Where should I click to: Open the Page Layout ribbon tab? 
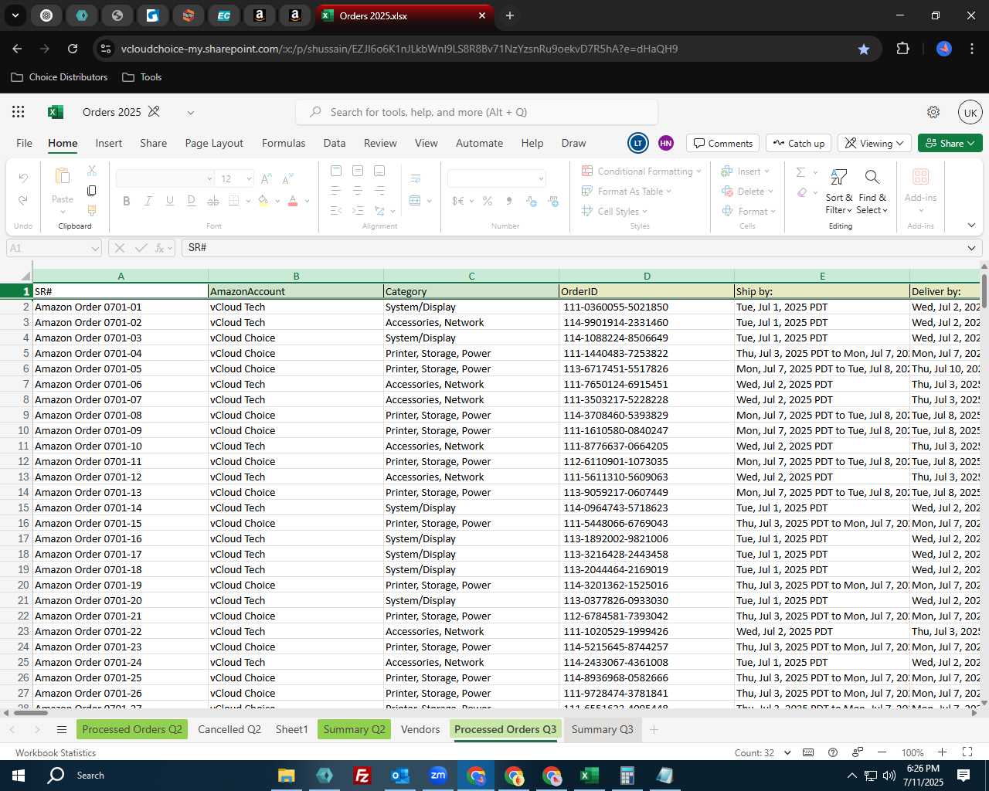[x=214, y=144]
